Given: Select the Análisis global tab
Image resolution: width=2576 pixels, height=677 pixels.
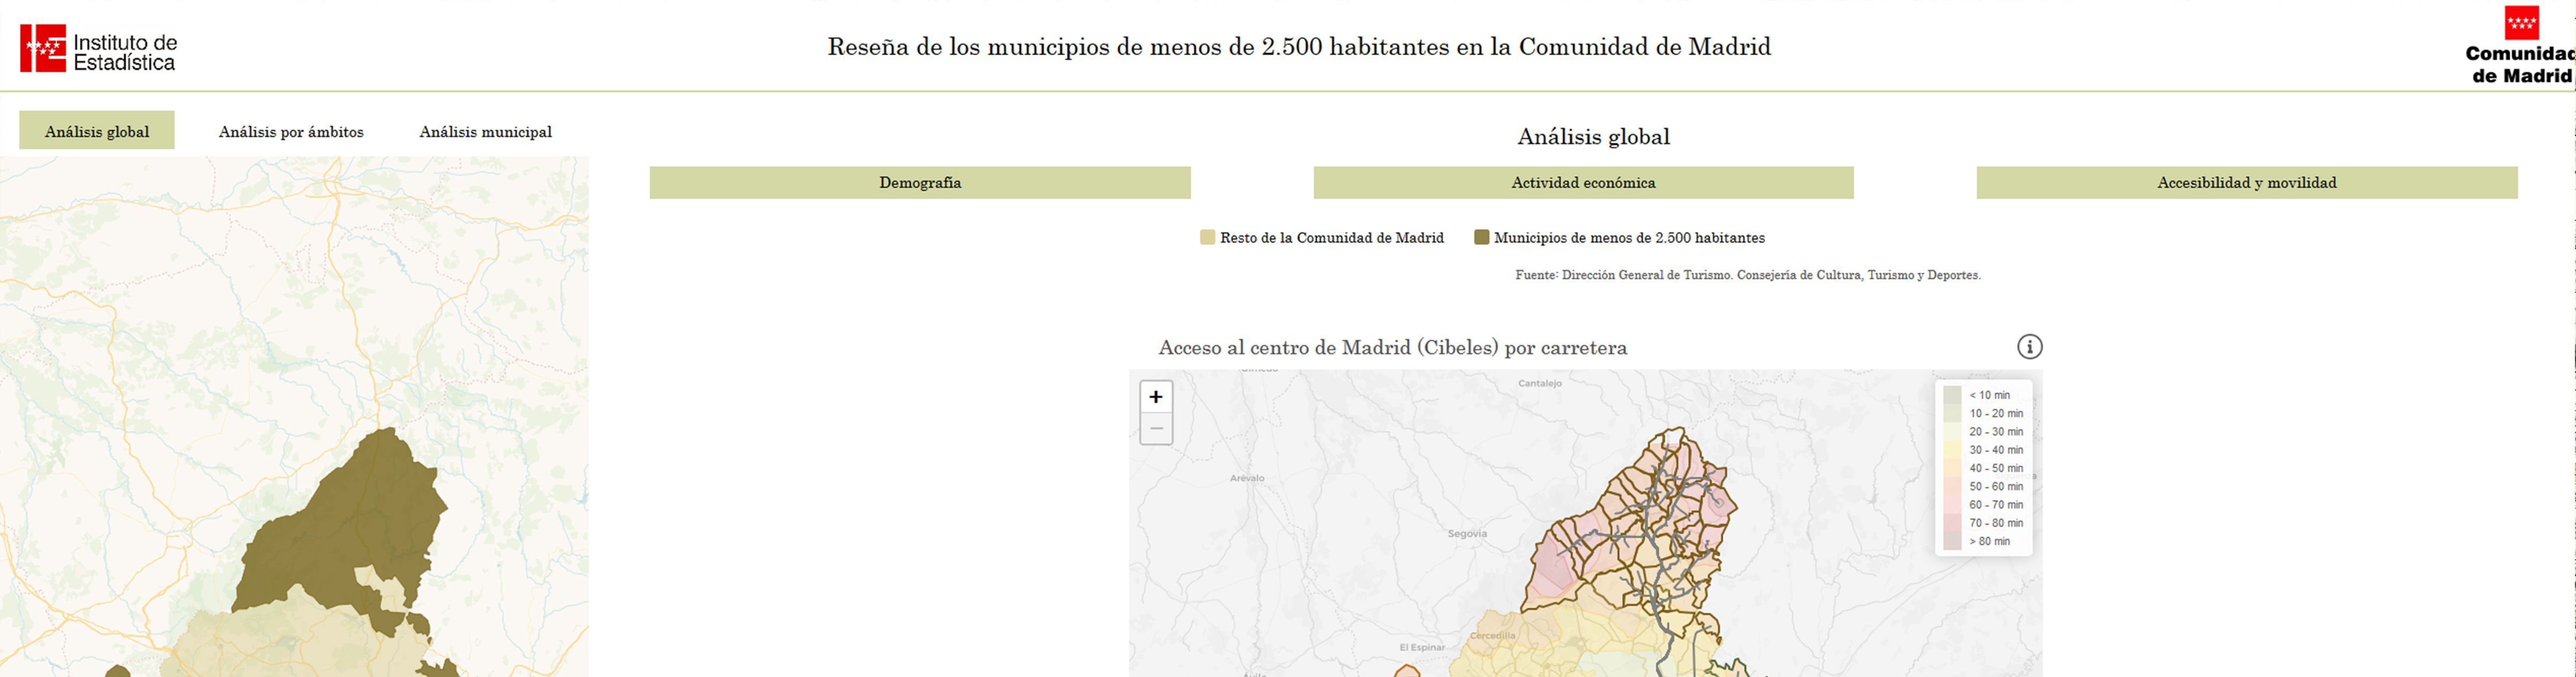Looking at the screenshot, I should [x=97, y=131].
